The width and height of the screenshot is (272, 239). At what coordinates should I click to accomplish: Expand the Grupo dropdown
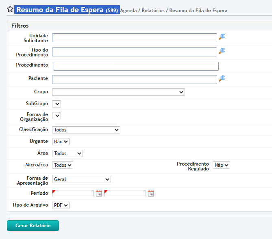click(118, 92)
